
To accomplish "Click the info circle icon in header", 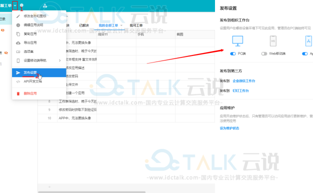I will pos(21,5).
